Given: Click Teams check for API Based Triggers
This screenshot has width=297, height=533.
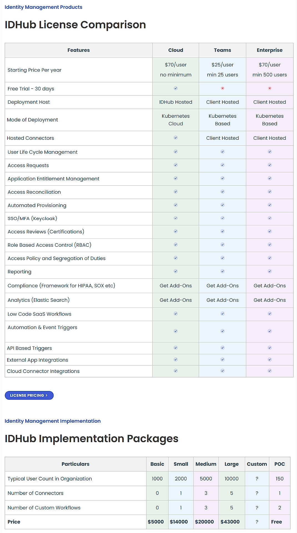Looking at the screenshot, I should [223, 348].
